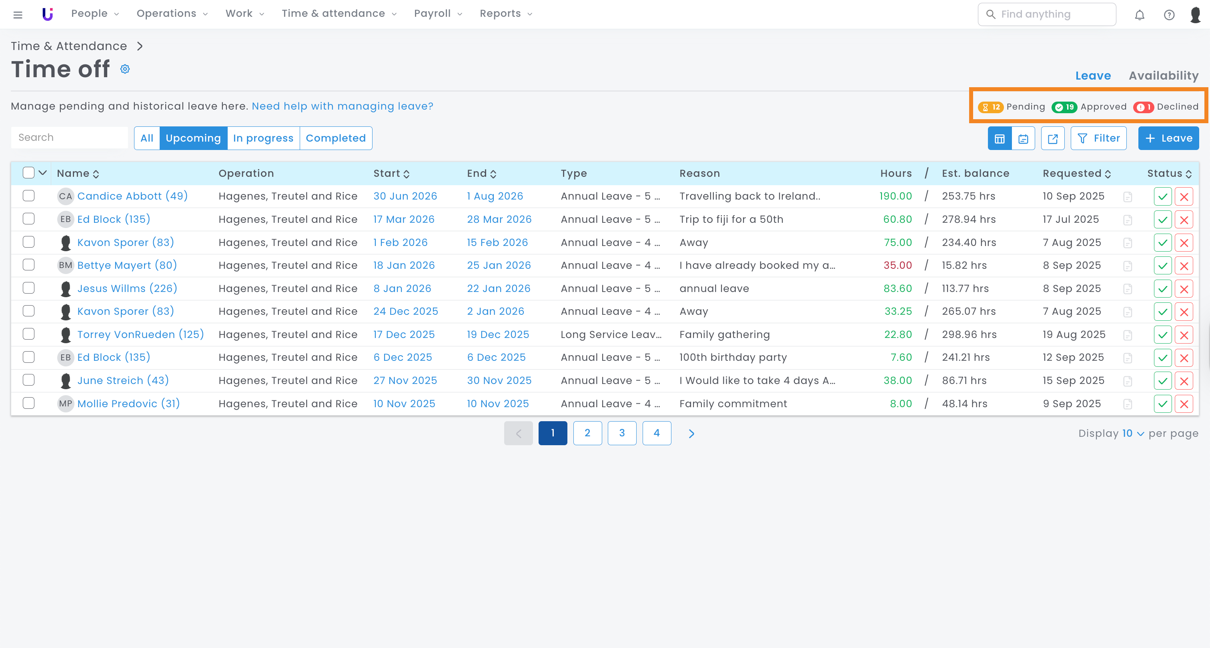Expand the bulk selection chevron beside header checkbox

[43, 173]
